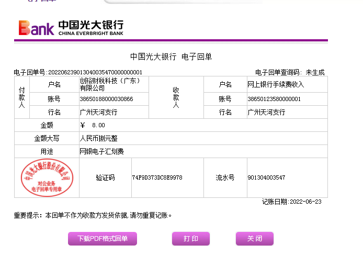Click the 电子回单号 receipt number text
This screenshot has height=256, width=363.
tap(78, 72)
